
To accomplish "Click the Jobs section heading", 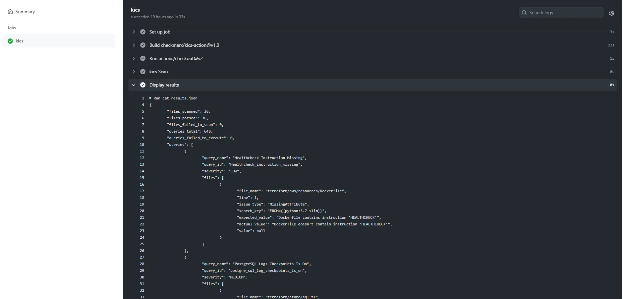I will coord(12,28).
